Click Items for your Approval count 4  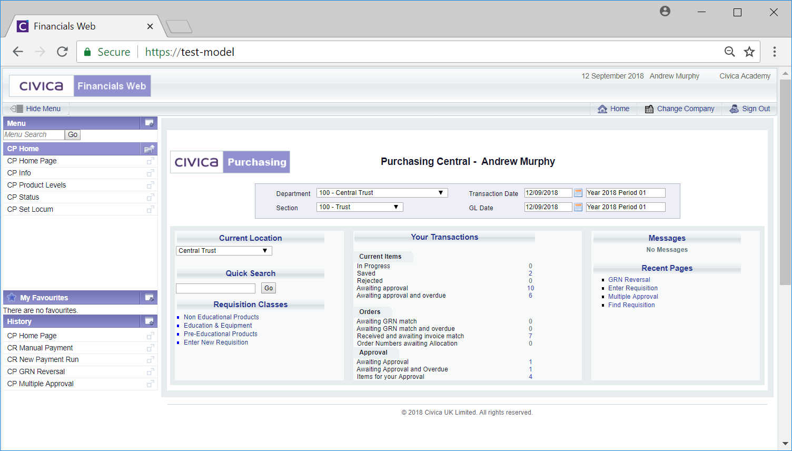530,377
